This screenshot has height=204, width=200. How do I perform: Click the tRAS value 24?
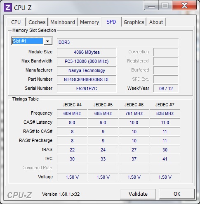pyautogui.click(x=103, y=150)
